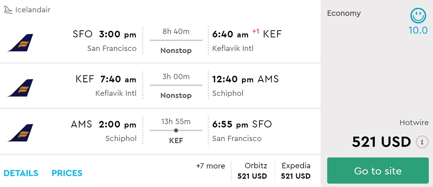Click the +1 day arrival indicator

256,31
